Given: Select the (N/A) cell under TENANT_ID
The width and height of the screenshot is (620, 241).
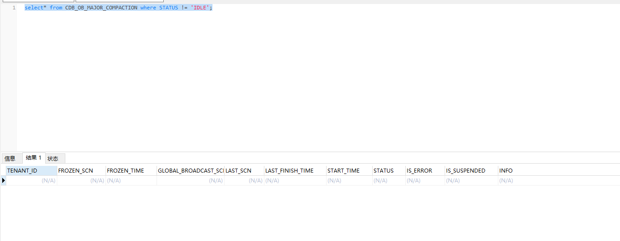Looking at the screenshot, I should pyautogui.click(x=32, y=181).
